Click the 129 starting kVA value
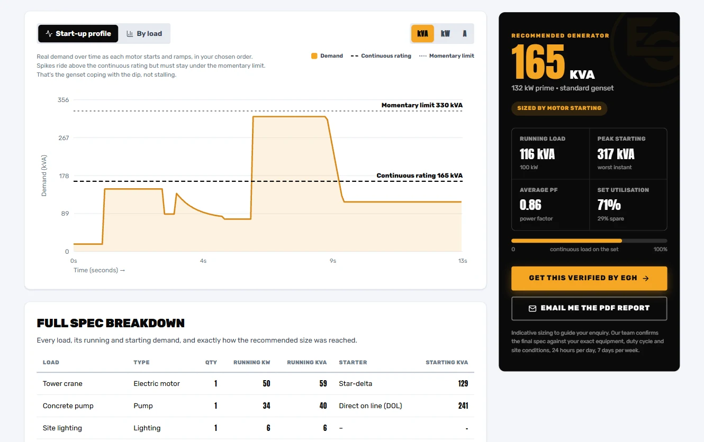Screen dimensions: 704x442 pos(463,383)
